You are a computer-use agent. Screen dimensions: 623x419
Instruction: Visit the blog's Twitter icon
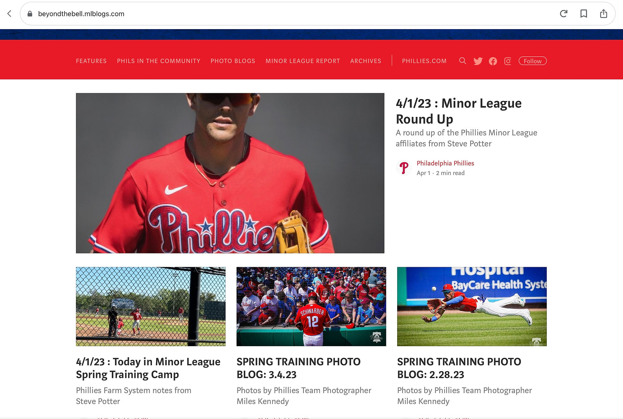(x=478, y=61)
